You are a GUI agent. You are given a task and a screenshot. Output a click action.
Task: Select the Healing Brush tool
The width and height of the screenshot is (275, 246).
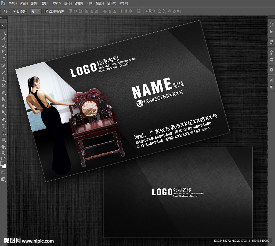click(x=3, y=66)
